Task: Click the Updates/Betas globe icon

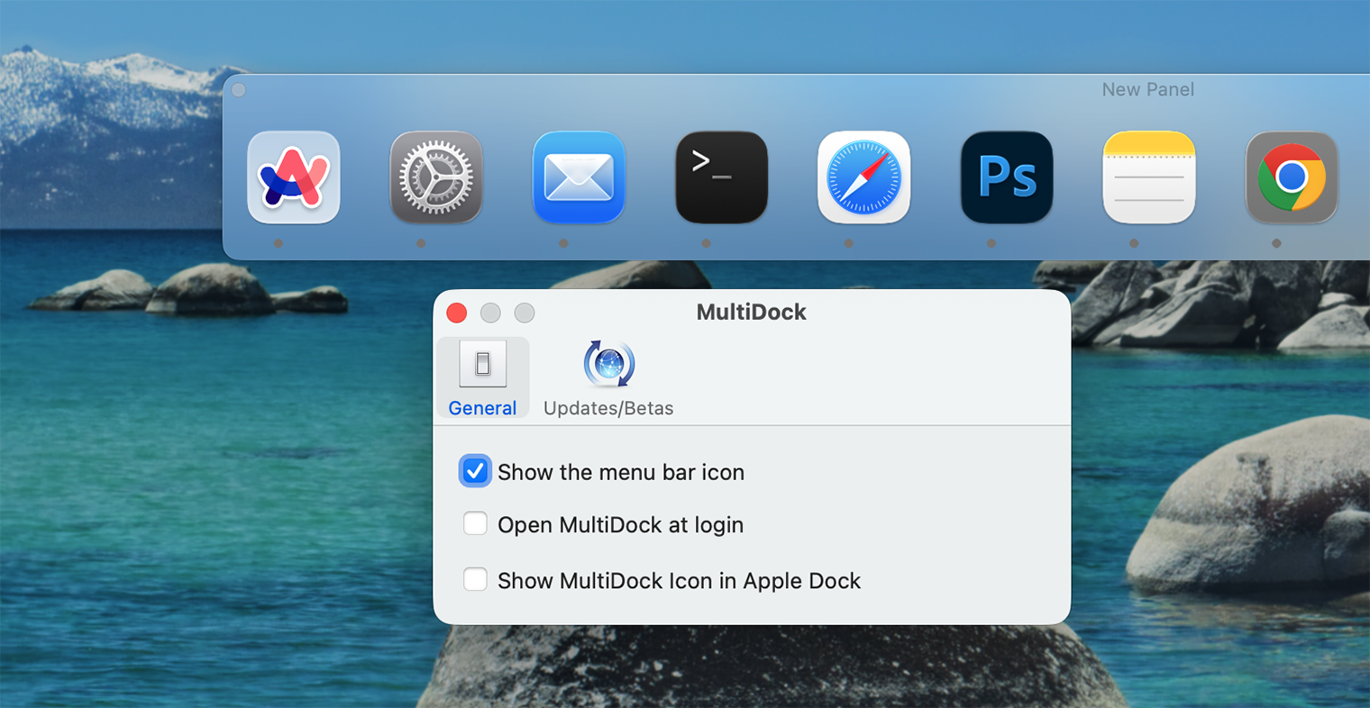Action: tap(608, 364)
